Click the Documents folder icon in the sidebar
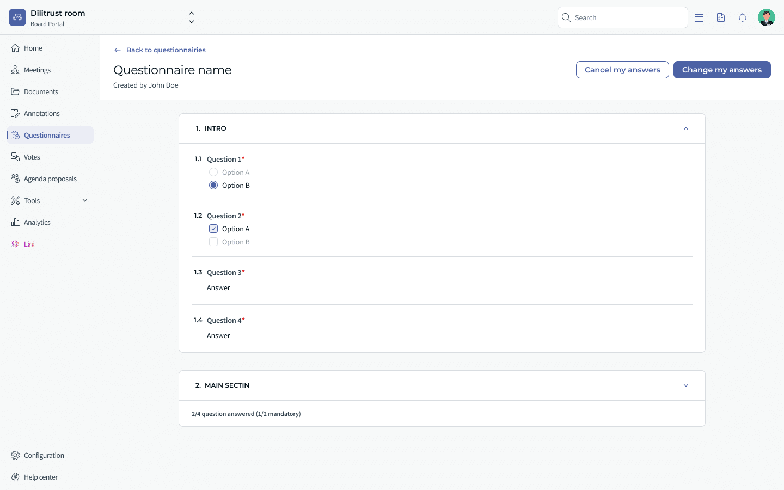The width and height of the screenshot is (784, 490). 15,91
